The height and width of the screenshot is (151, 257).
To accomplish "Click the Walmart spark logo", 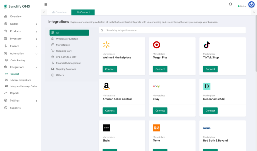I will point(106,45).
